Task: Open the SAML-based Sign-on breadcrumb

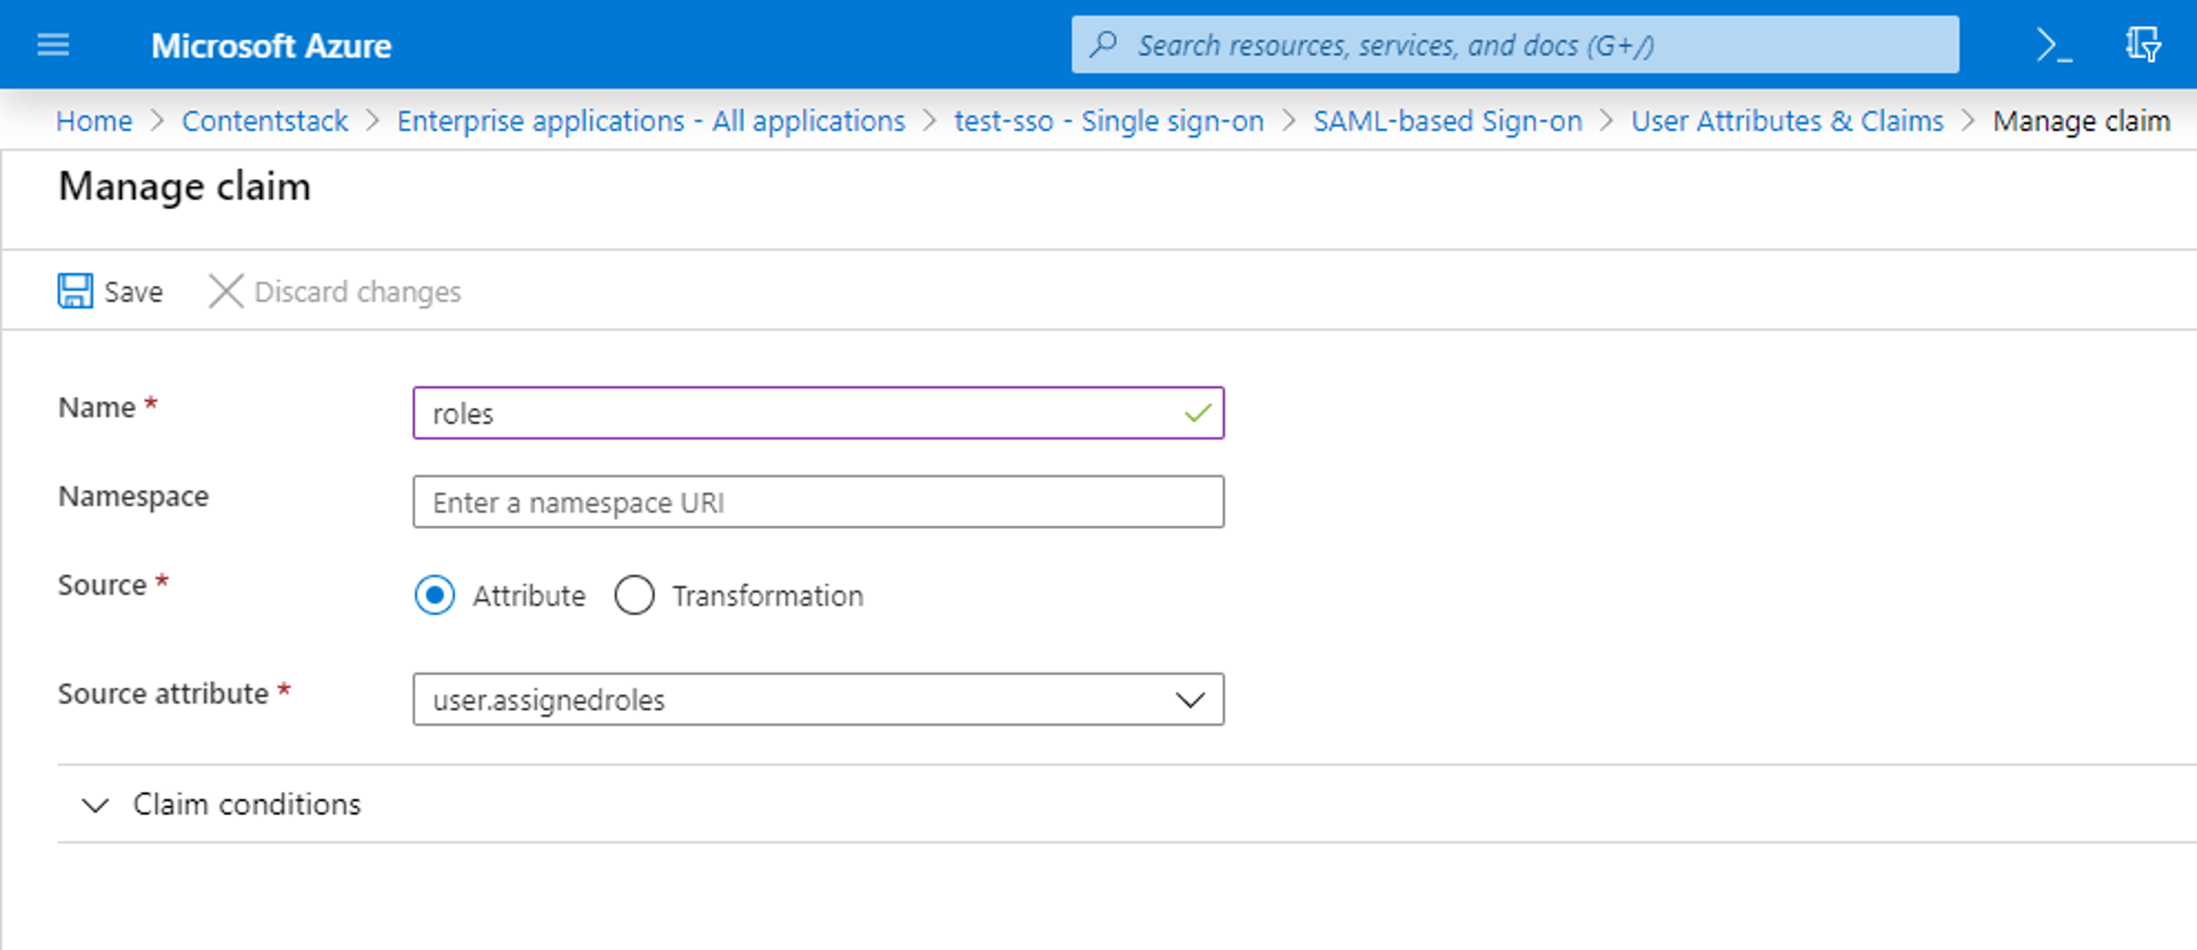Action: 1448,121
